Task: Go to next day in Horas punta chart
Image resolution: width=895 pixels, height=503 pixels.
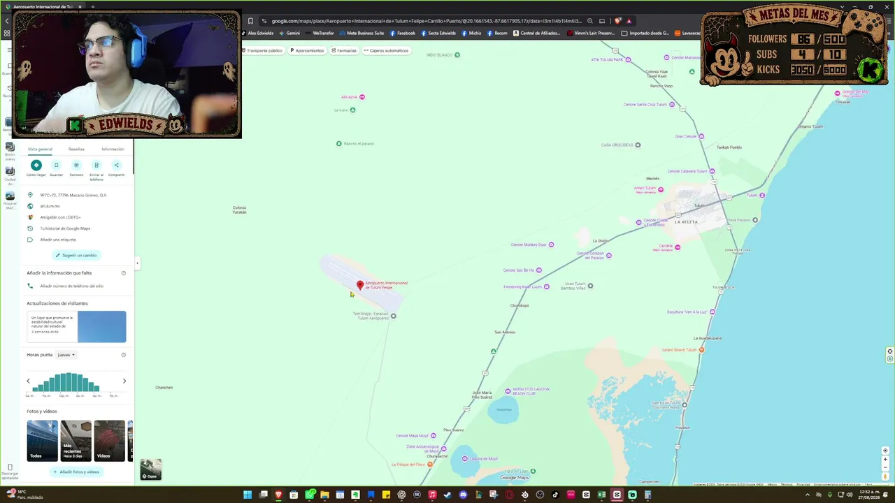Action: [124, 381]
